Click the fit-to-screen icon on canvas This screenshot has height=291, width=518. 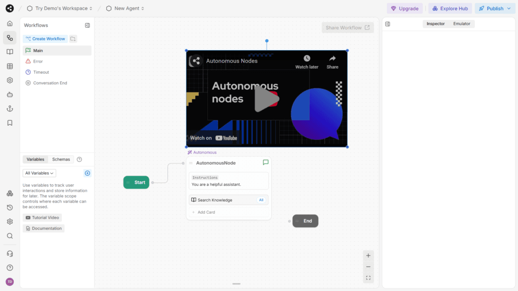(368, 278)
